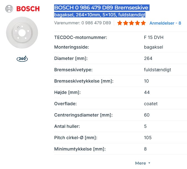Open the Anmeldelser - 8 reviews link
This screenshot has height=169, width=187.
165,23
